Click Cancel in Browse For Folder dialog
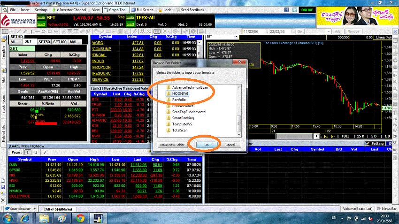This screenshot has height=224, width=399. tap(230, 145)
